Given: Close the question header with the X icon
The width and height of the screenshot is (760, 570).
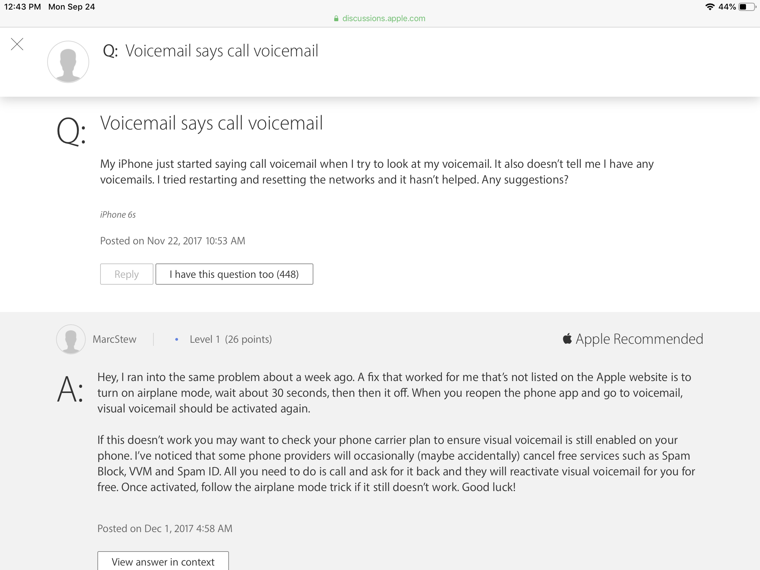Looking at the screenshot, I should pos(17,44).
